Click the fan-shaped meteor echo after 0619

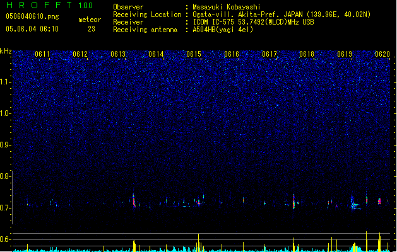[355, 203]
